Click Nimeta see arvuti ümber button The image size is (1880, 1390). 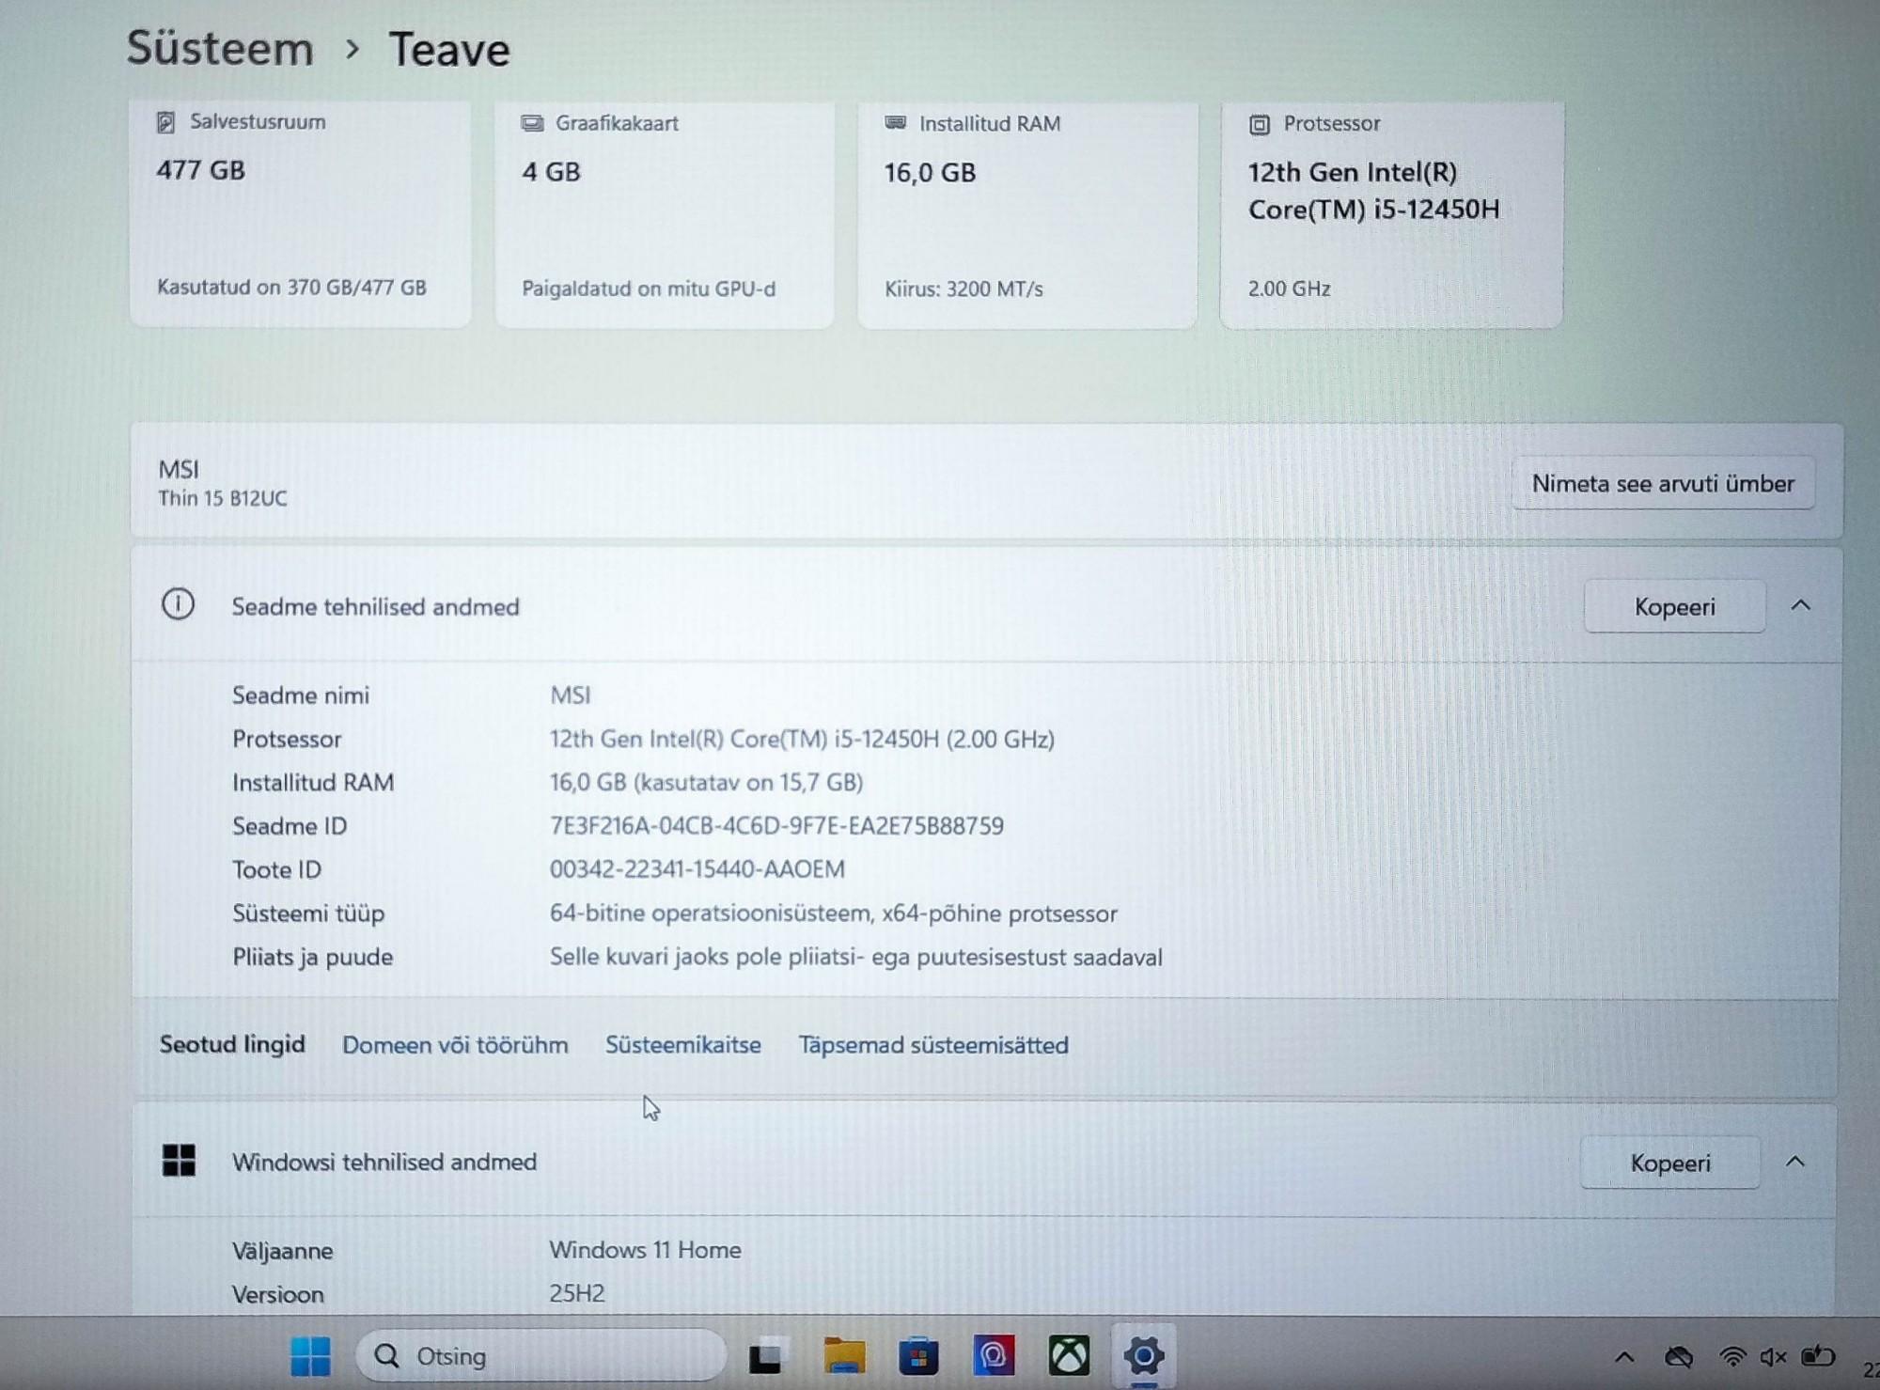coord(1662,484)
